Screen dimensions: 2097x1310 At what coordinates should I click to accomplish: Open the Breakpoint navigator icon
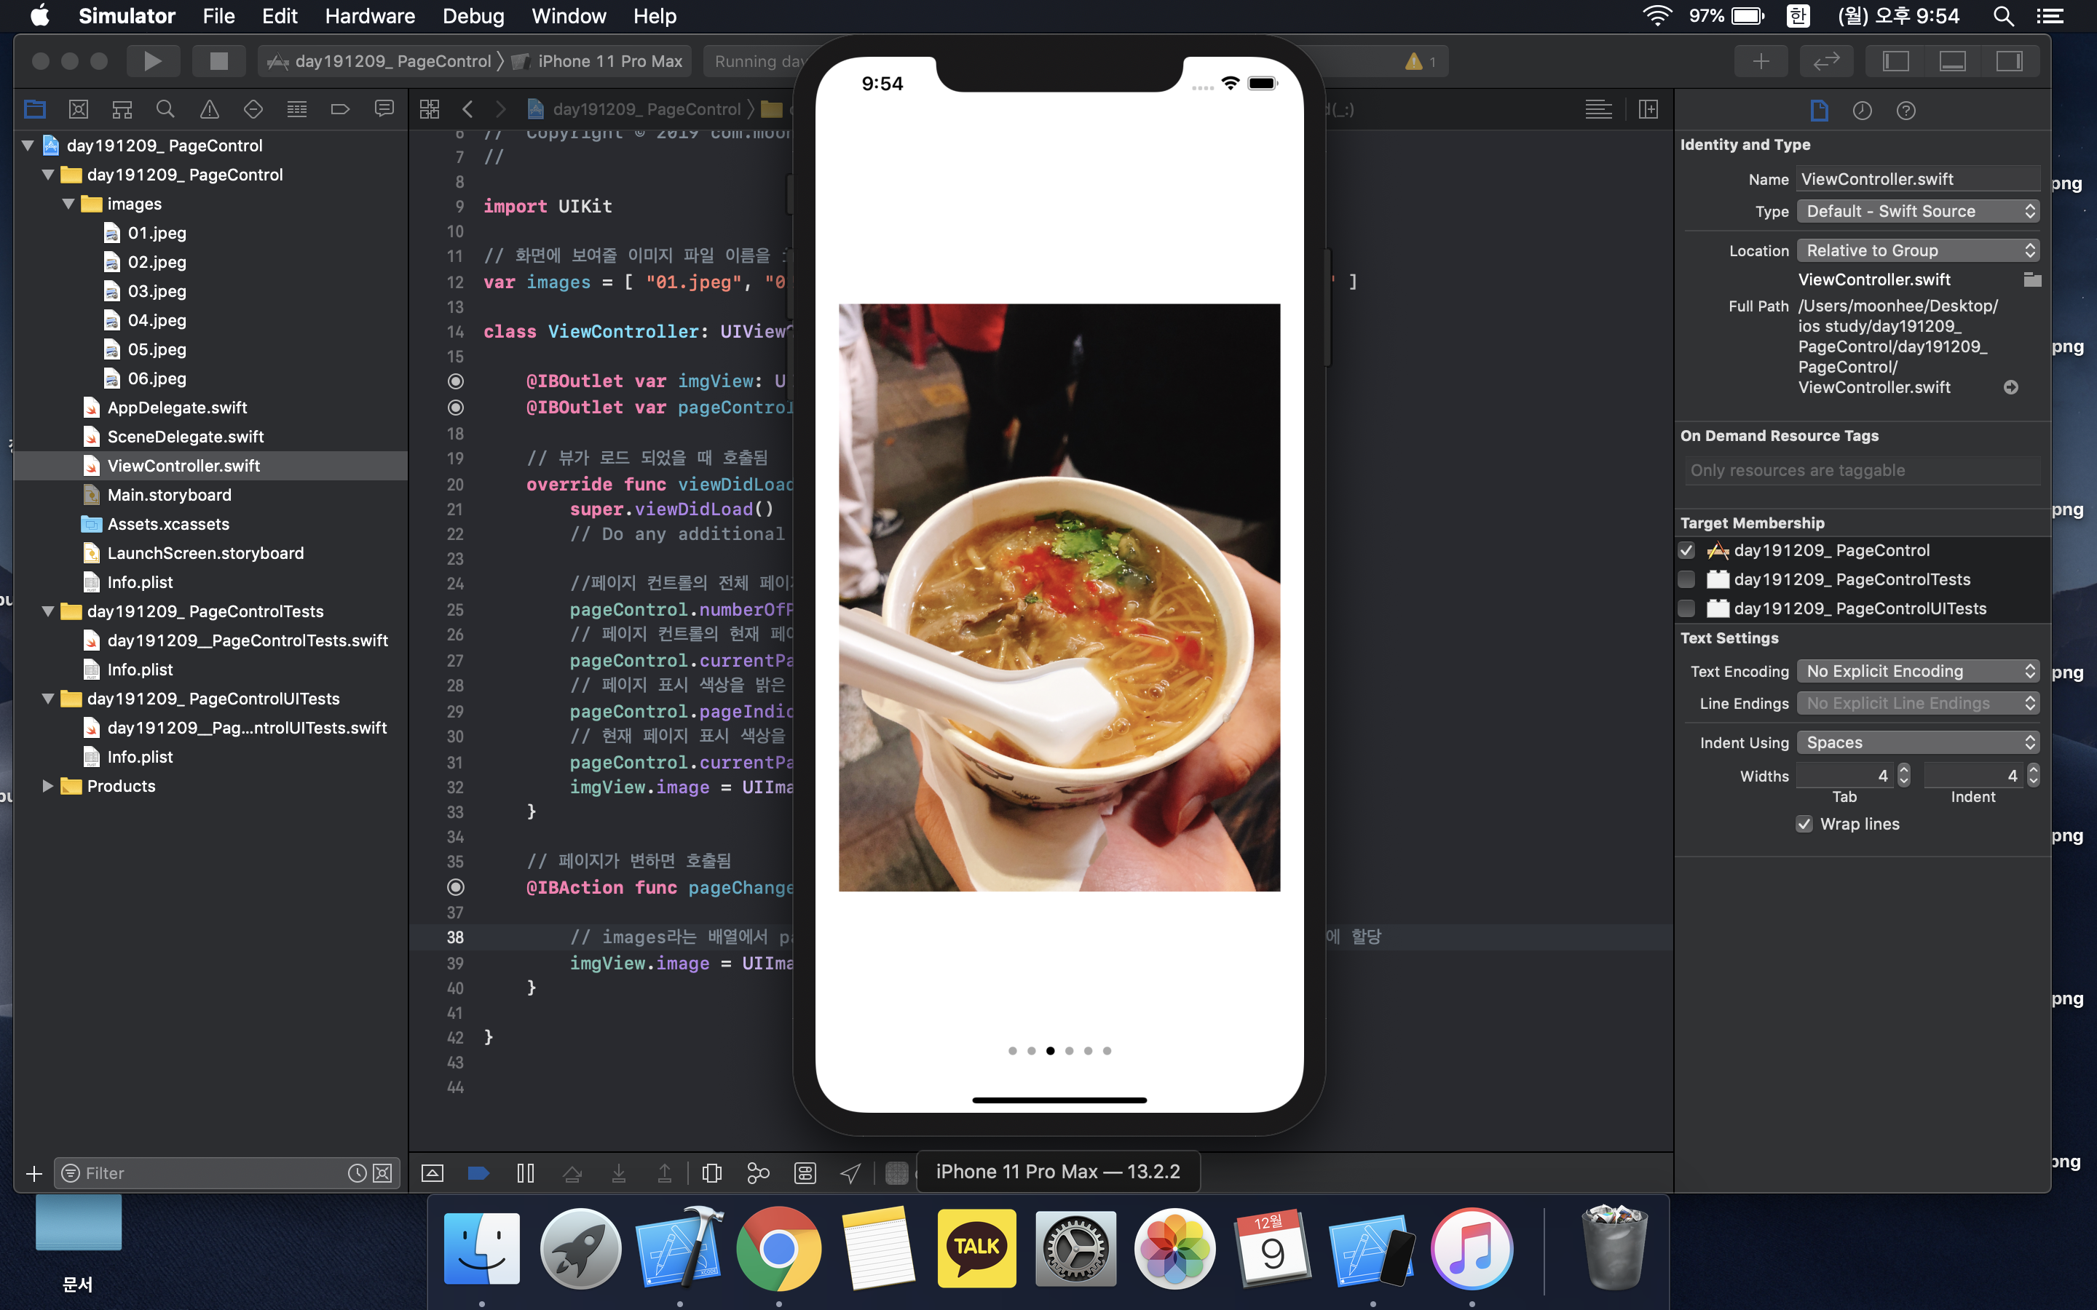pos(340,109)
